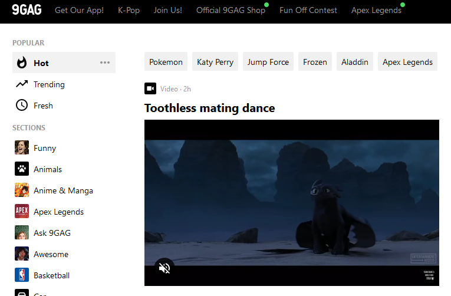Click the Funny section avatar icon
The height and width of the screenshot is (296, 451).
click(22, 148)
